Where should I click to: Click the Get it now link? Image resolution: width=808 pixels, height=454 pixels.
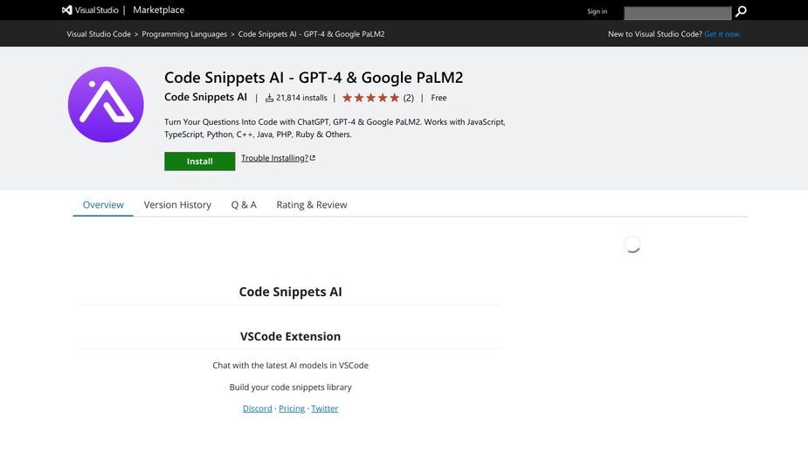pos(722,34)
